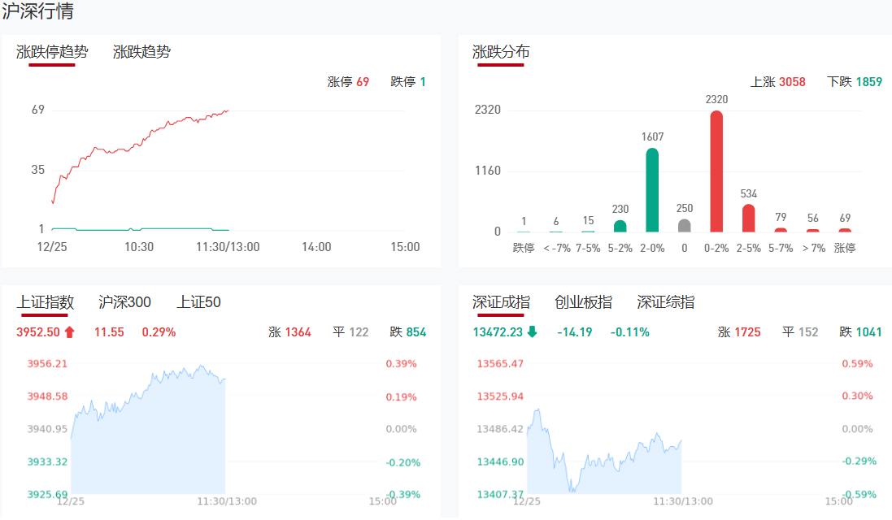The width and height of the screenshot is (892, 520).
Task: Click the 涨停 69 count label
Action: click(348, 82)
